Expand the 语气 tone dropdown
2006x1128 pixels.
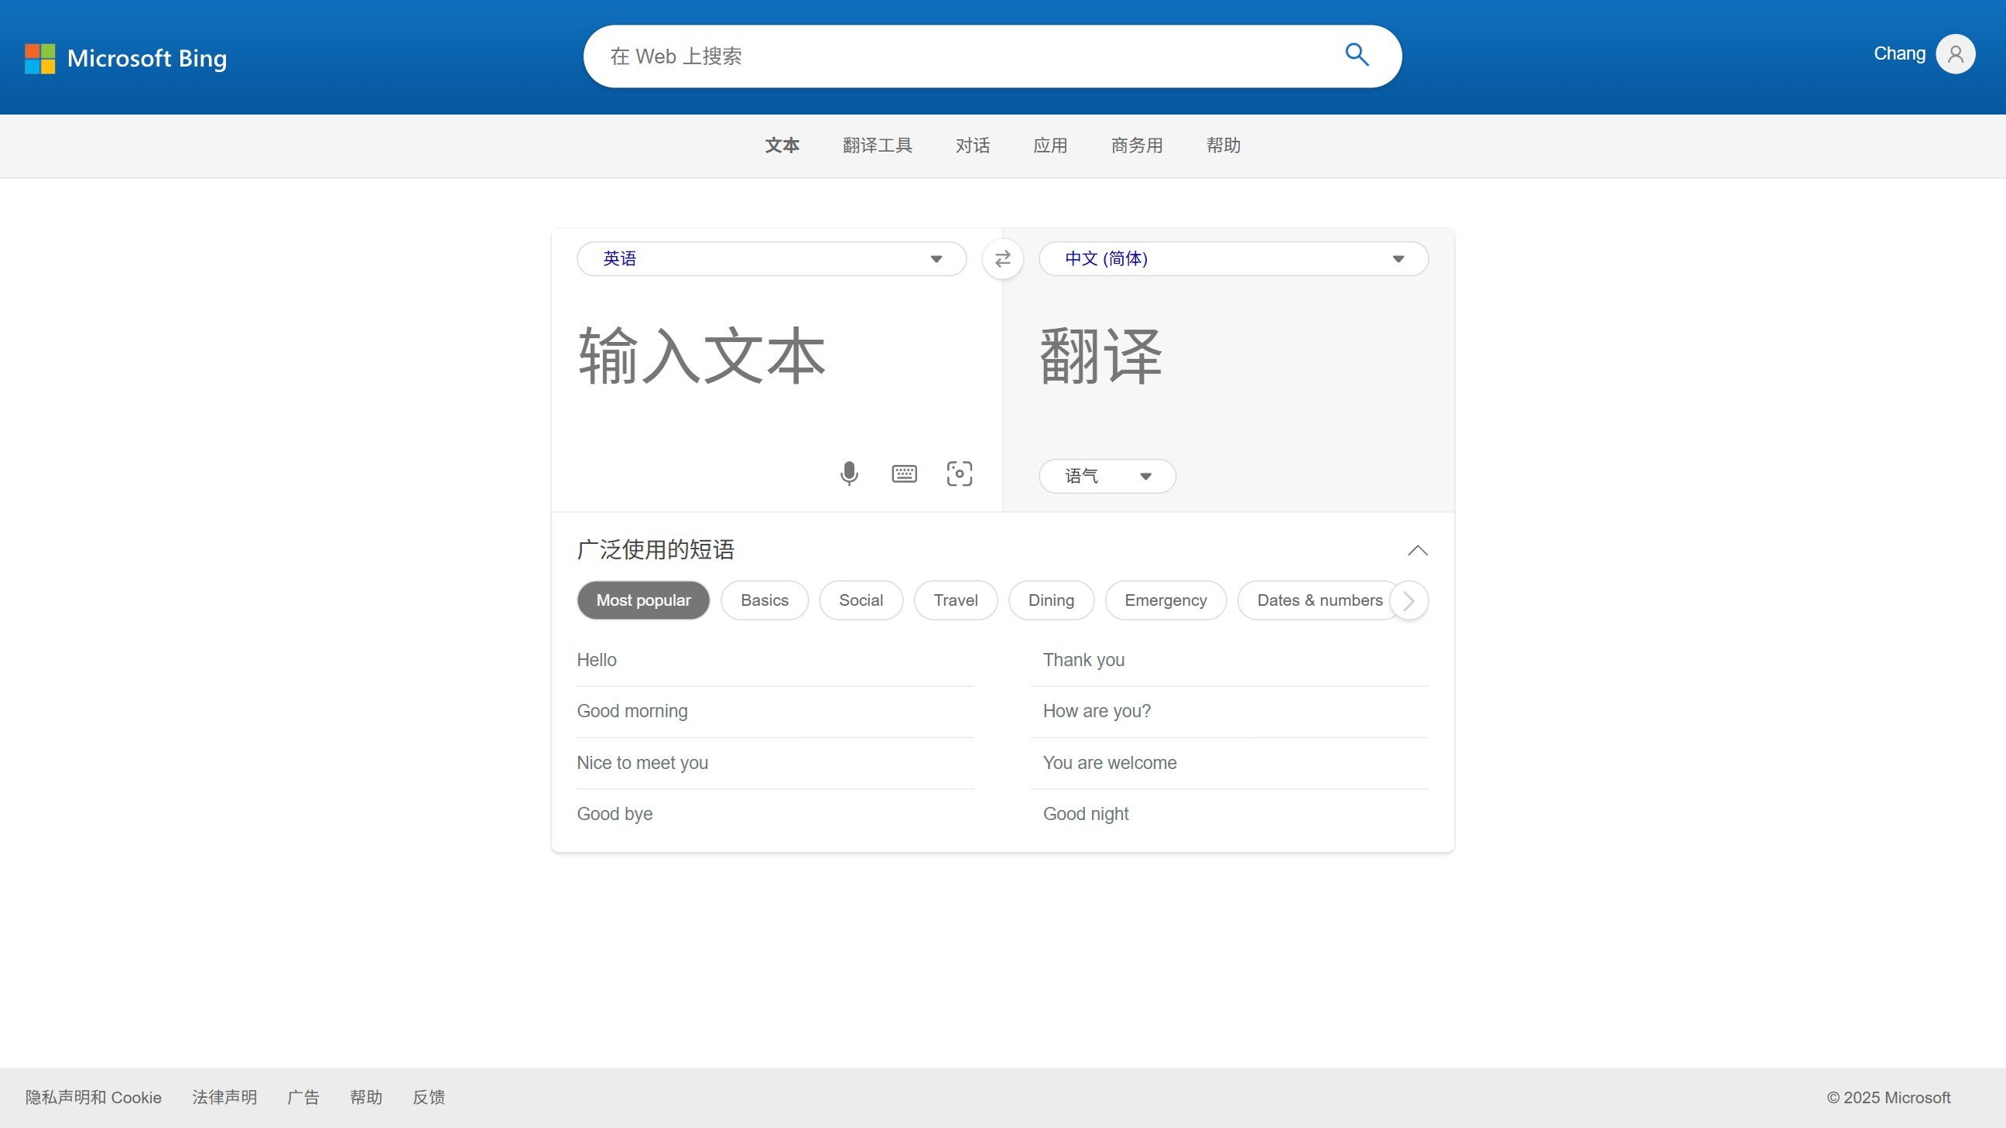click(x=1107, y=476)
